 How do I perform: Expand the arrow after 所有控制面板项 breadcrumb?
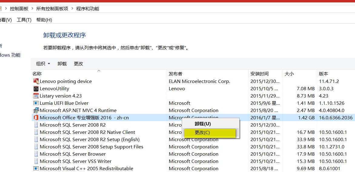click(x=72, y=9)
